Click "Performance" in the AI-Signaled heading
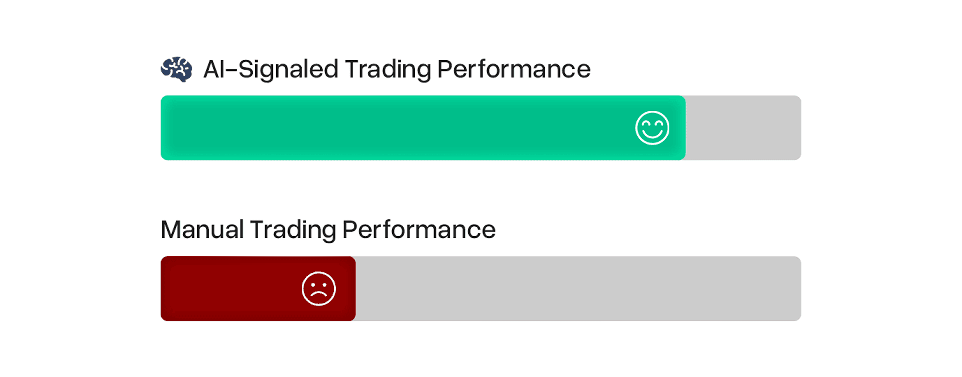Viewport: 962px width, 377px height. 514,69
